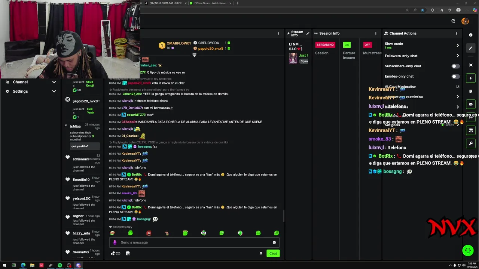Switch to ErPrimo Stream browser tab
The height and width of the screenshot is (269, 479).
click(210, 3)
